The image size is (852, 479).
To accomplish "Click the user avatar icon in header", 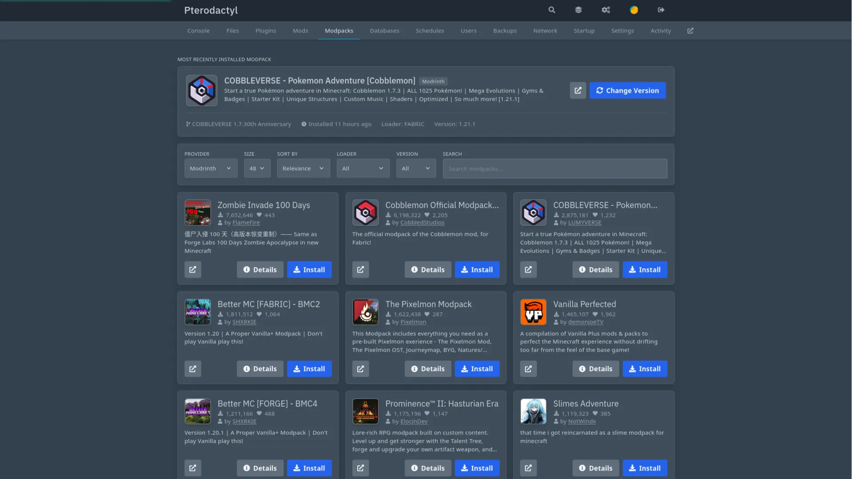I will point(634,10).
